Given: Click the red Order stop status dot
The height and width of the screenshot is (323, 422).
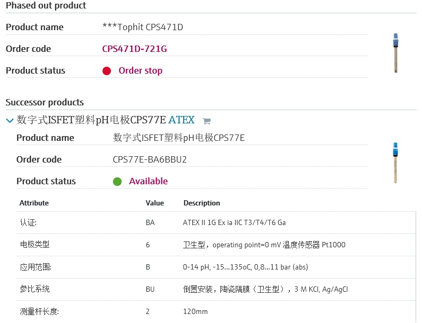Looking at the screenshot, I should 107,71.
